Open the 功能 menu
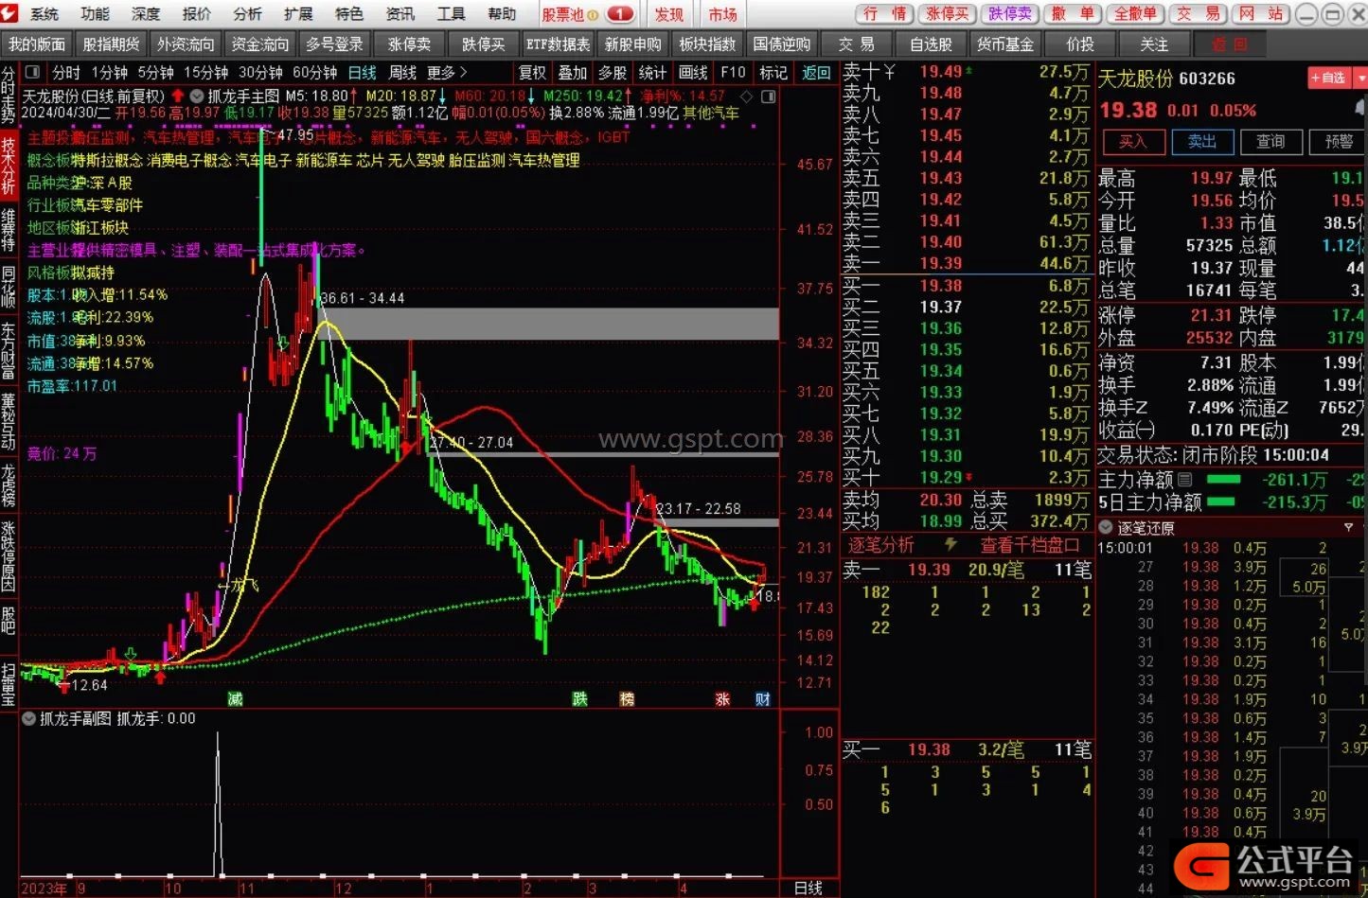Viewport: 1368px width, 898px height. [95, 14]
